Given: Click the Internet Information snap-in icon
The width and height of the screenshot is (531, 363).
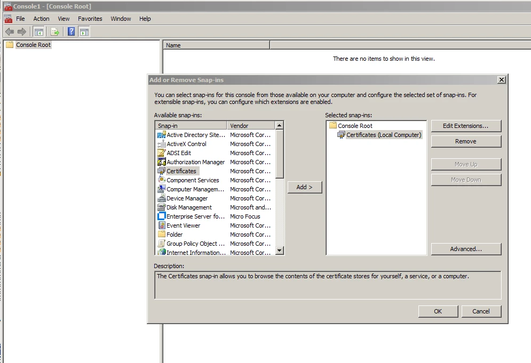Looking at the screenshot, I should (x=162, y=252).
